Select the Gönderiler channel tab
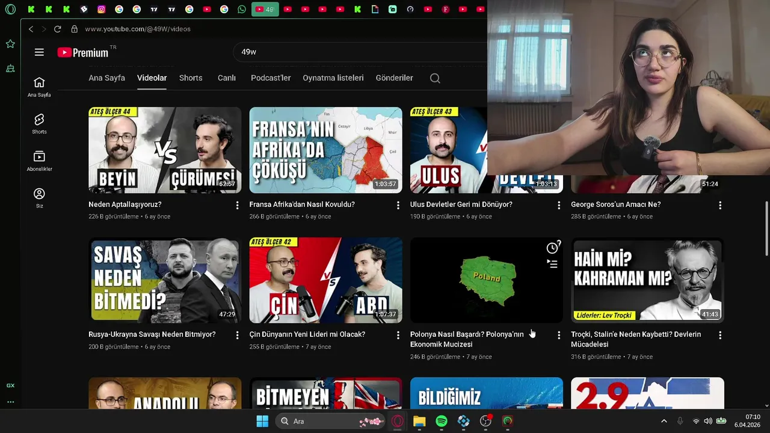Image resolution: width=770 pixels, height=433 pixels. pos(394,78)
